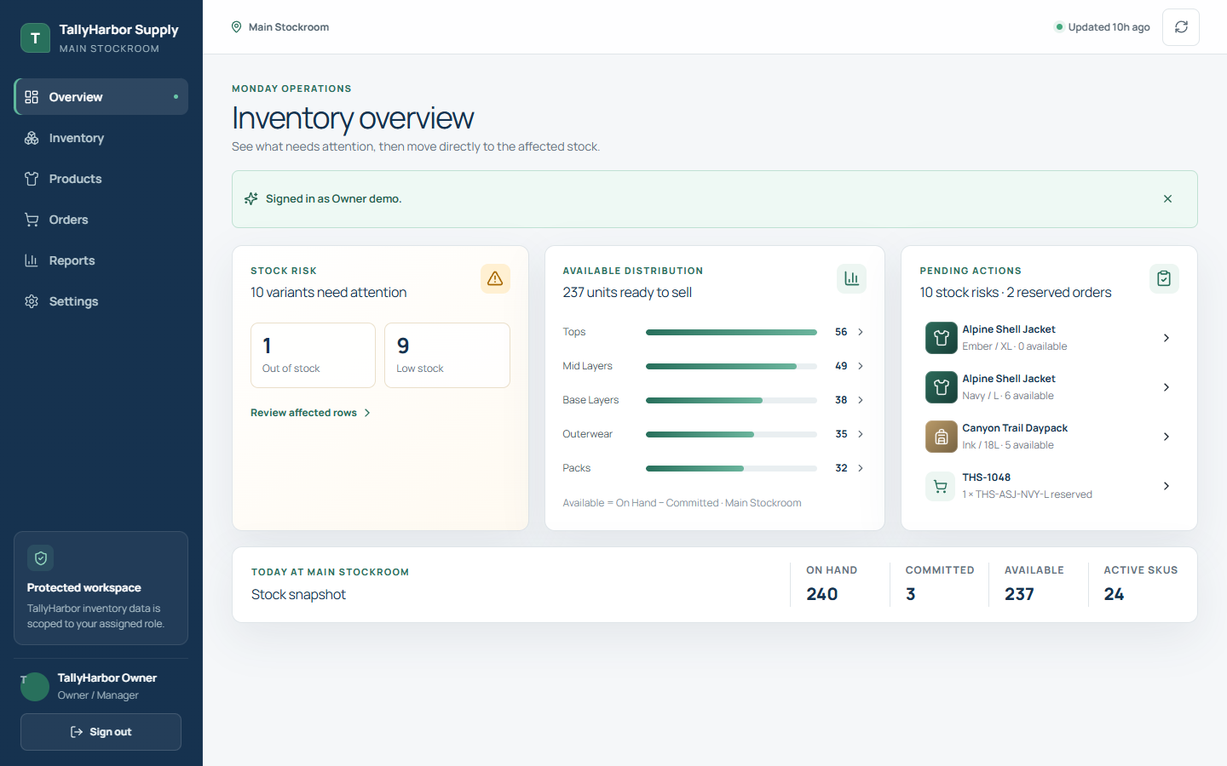Click the chevron on the Canyon Trail Daypack row
Screen dimensions: 1227x766
click(x=1167, y=437)
